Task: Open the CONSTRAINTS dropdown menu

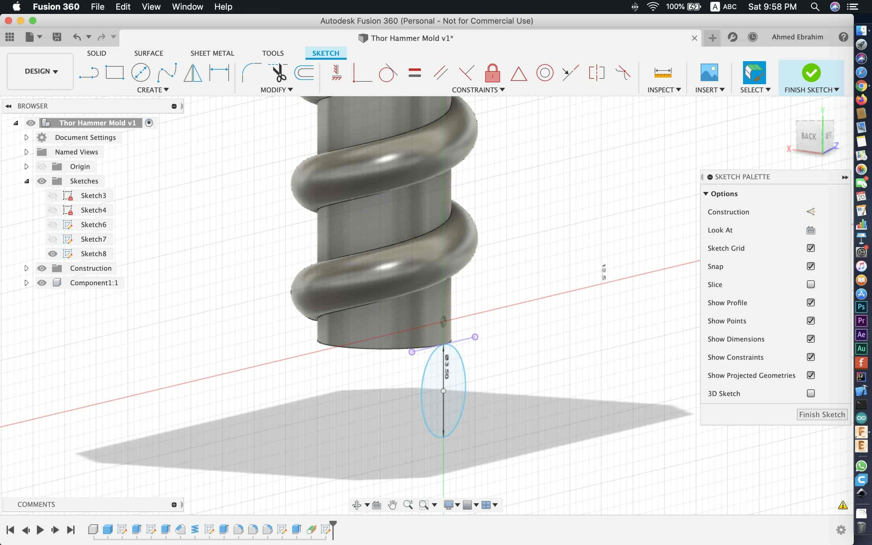Action: click(478, 90)
